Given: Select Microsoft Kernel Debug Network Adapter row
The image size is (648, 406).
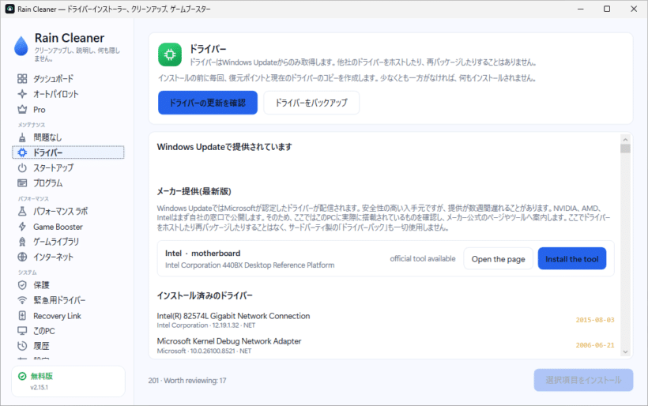Looking at the screenshot, I should [x=386, y=346].
